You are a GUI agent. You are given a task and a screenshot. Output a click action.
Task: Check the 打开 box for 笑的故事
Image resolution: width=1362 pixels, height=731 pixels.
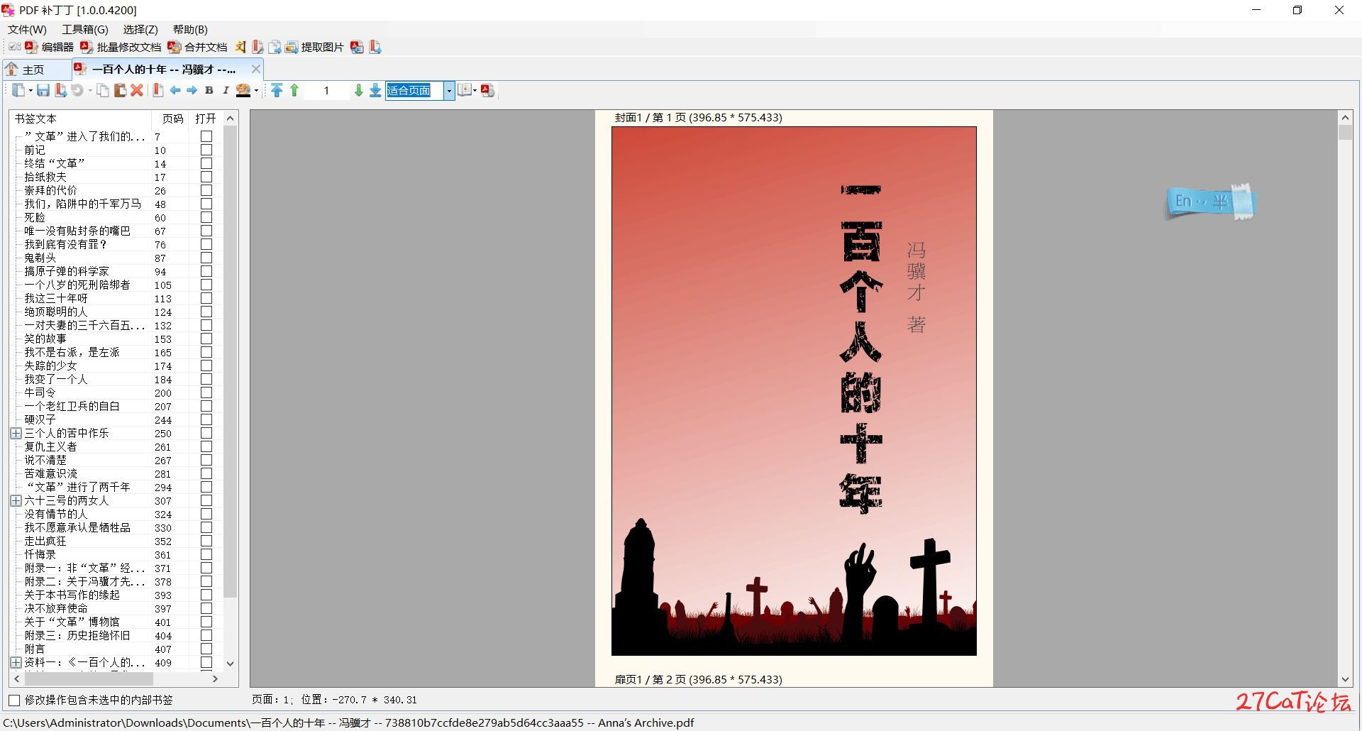pos(206,339)
